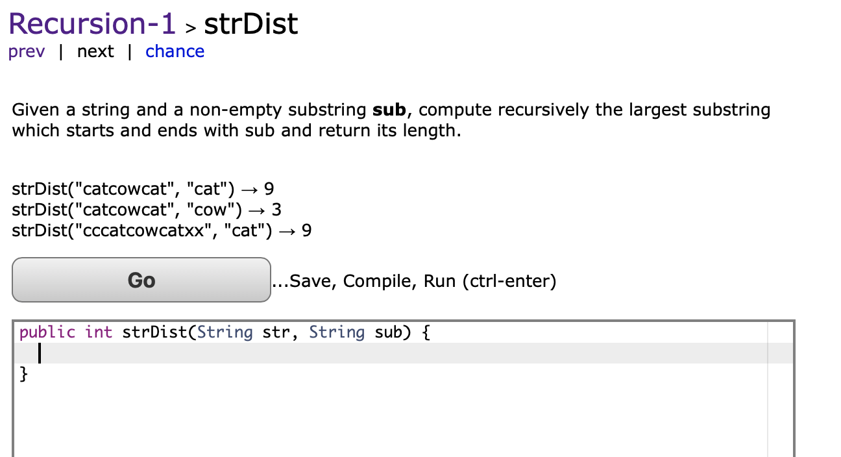Click the Save, Compile, Run hint text

(414, 280)
